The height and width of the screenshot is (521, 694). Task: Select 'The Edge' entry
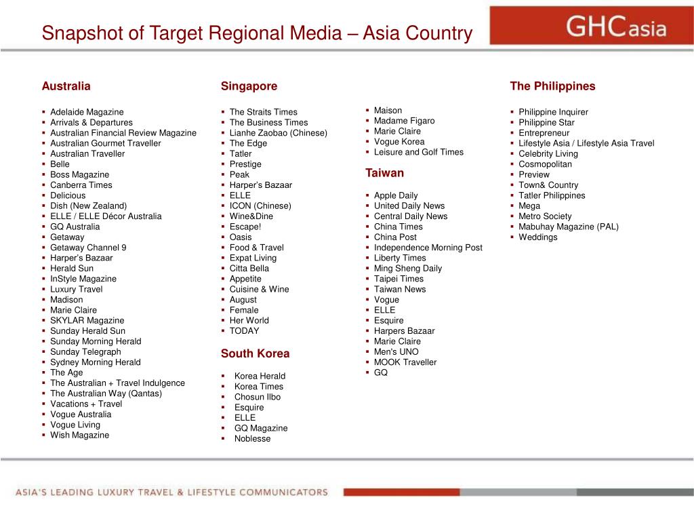pyautogui.click(x=248, y=143)
